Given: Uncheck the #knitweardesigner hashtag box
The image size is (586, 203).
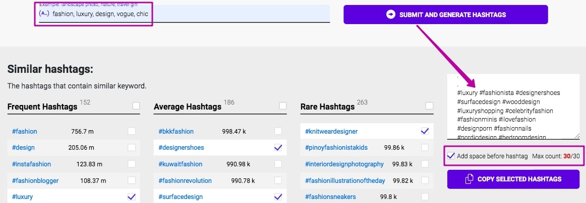Looking at the screenshot, I should pos(425,131).
